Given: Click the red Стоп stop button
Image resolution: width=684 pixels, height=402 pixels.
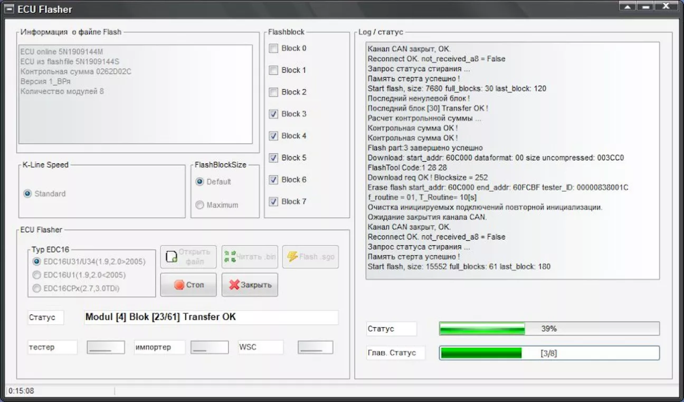Looking at the screenshot, I should (x=188, y=285).
